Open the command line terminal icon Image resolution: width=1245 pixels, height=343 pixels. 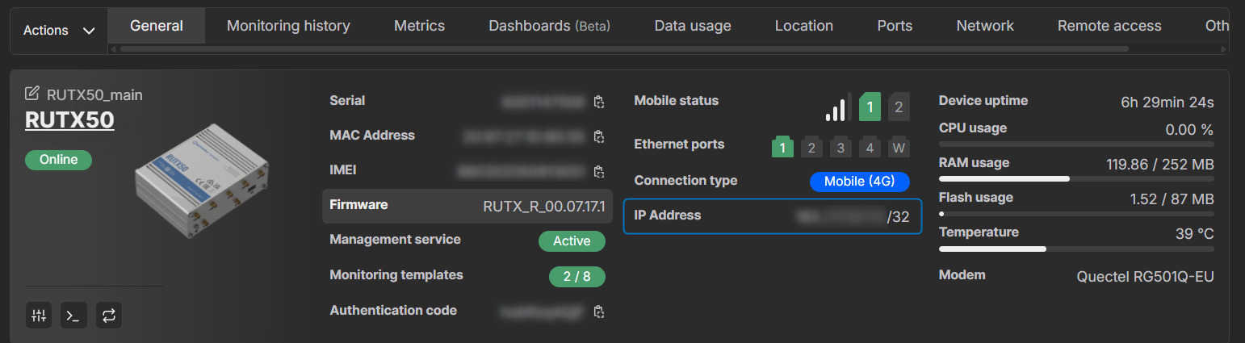point(73,316)
